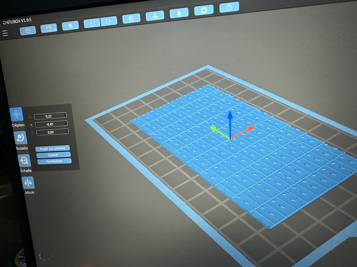357x267 pixels.
Task: Click the Z position value stepper
Action: pos(67,132)
